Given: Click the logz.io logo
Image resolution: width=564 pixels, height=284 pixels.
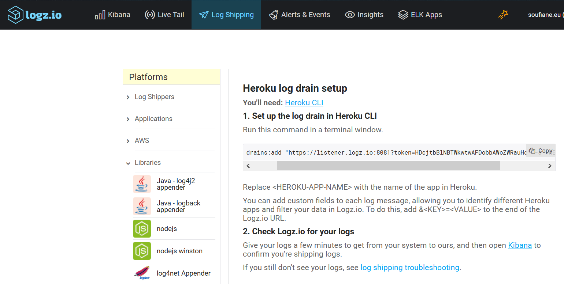Looking at the screenshot, I should coord(34,15).
